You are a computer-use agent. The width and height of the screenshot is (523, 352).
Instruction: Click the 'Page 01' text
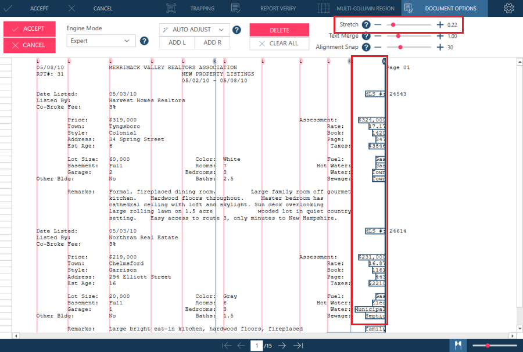coord(398,67)
